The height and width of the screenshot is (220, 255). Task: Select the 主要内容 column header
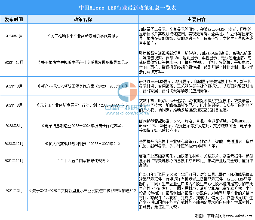196,19
